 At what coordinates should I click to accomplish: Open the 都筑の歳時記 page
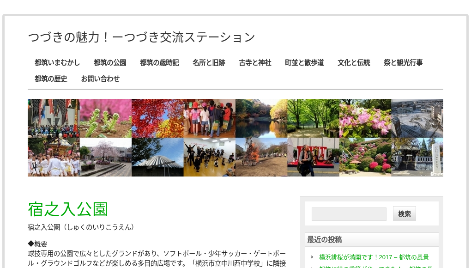[x=159, y=63]
